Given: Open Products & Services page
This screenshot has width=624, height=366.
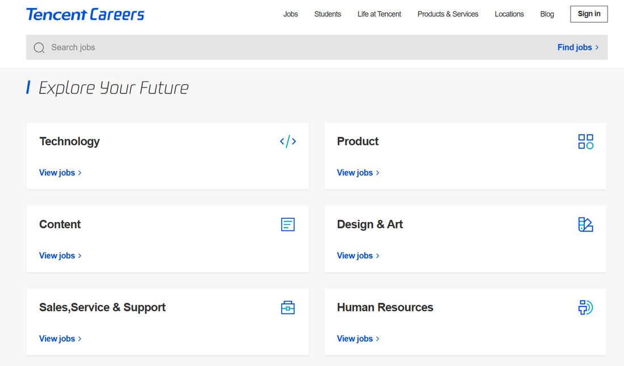Looking at the screenshot, I should point(448,14).
